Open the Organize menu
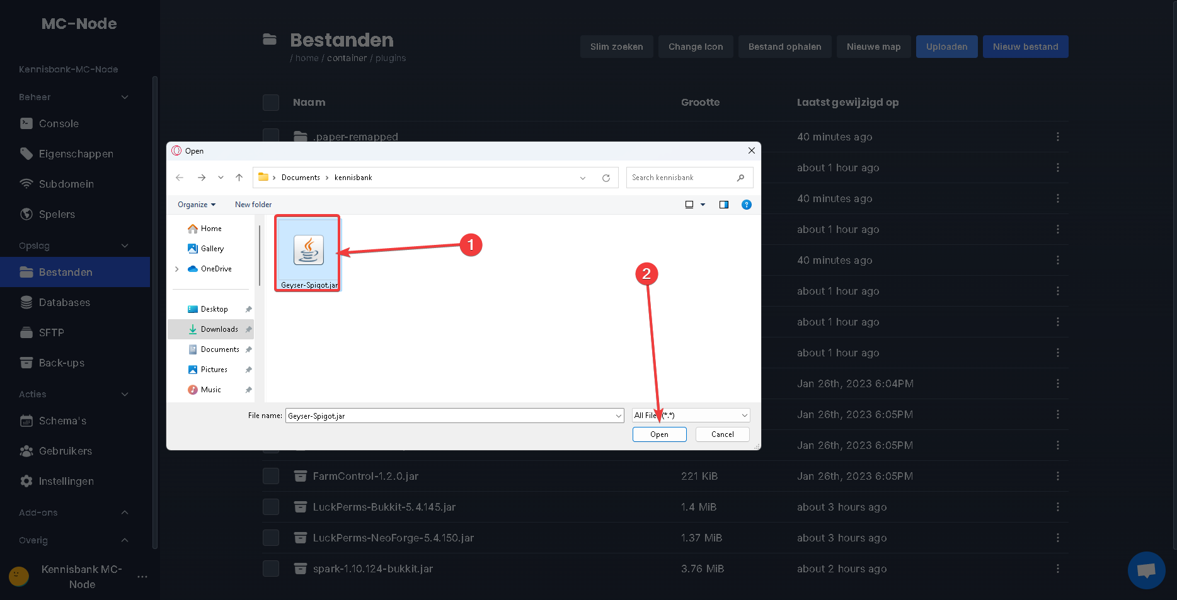Screen dimensions: 1177x600 click(x=197, y=205)
